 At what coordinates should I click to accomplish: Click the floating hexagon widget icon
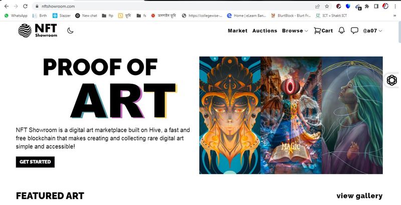coord(392,80)
